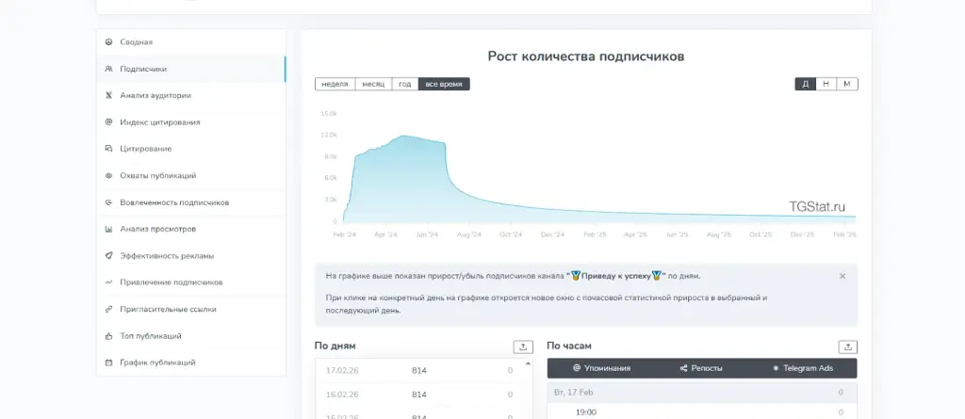Select the 16.02.26 row
Viewport: 965px width, 419px height.
pos(419,395)
